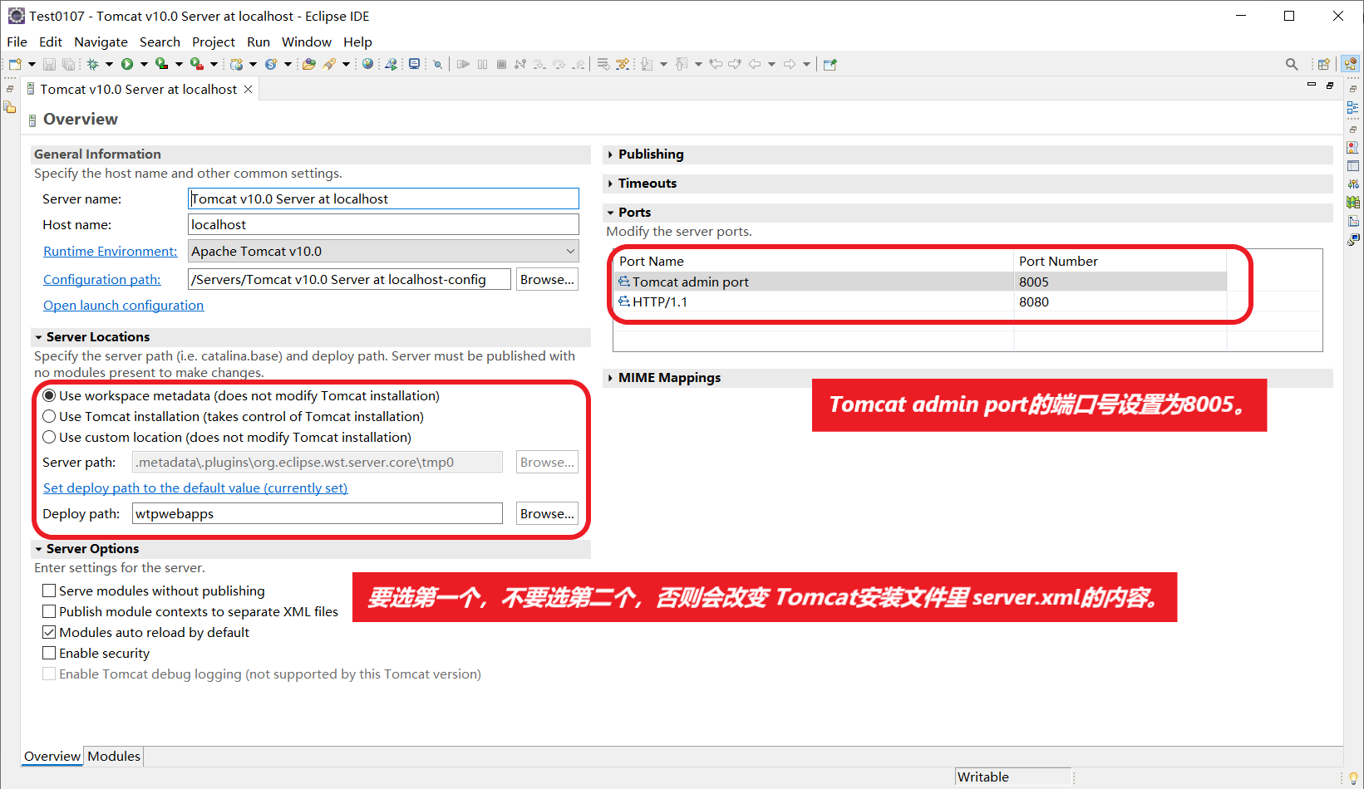The image size is (1364, 789).
Task: Click the Runtime Environment link
Action: pos(111,251)
